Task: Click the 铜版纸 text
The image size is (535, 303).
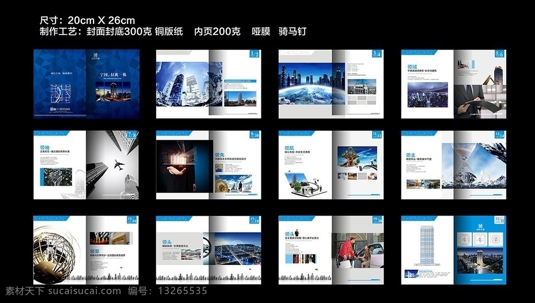Action: click(169, 32)
